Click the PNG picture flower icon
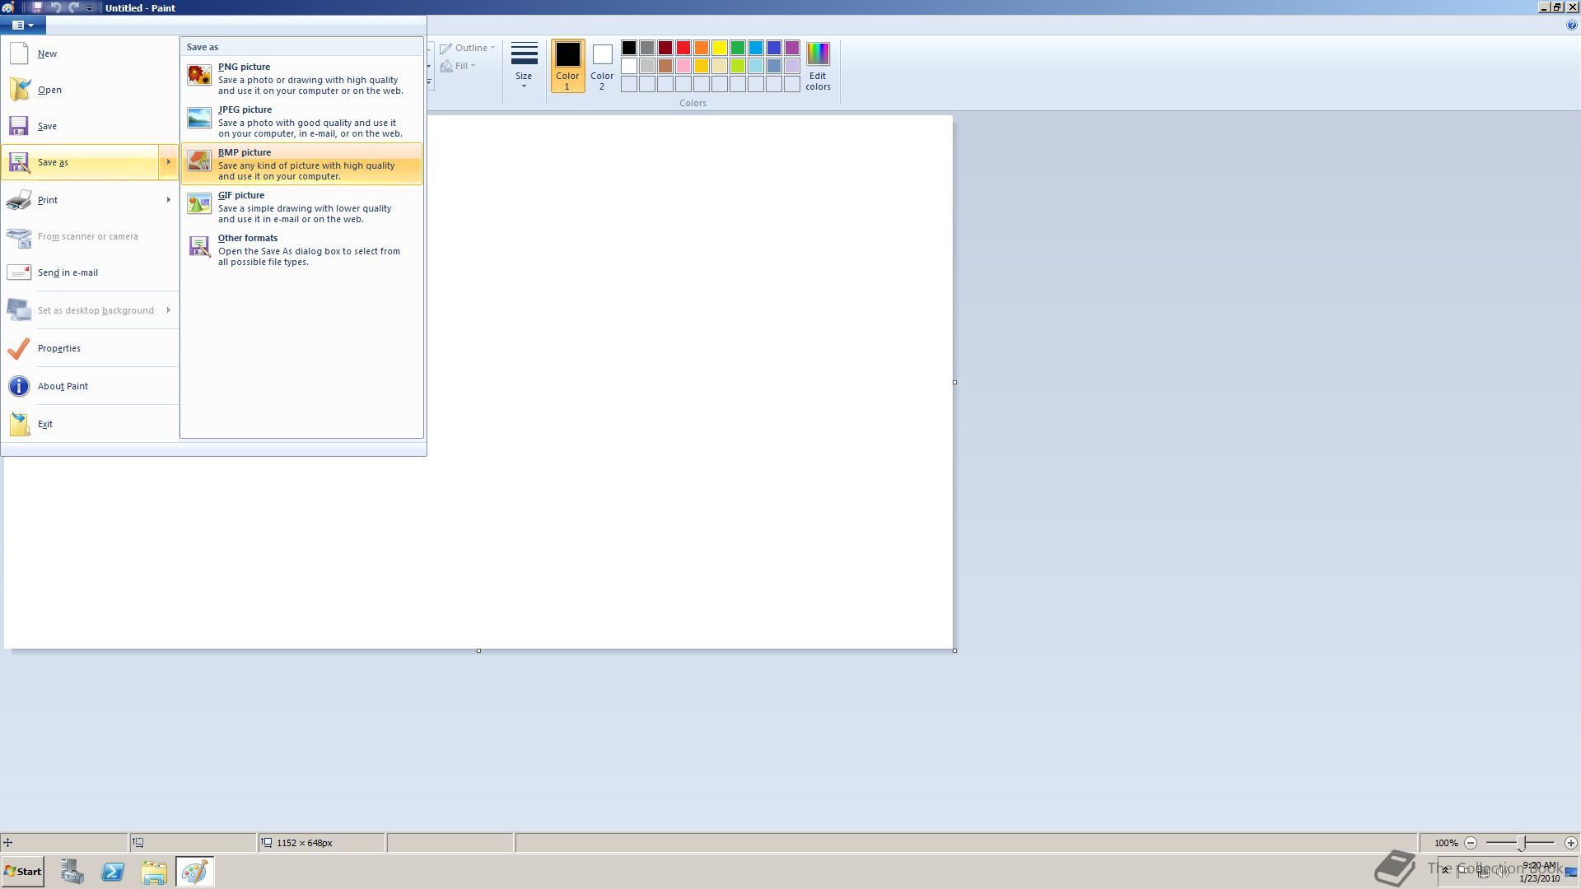This screenshot has height=889, width=1581. [199, 76]
